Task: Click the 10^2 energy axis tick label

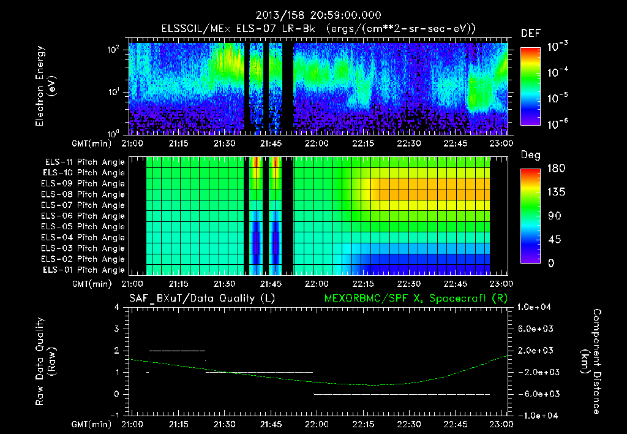Action: click(x=113, y=49)
